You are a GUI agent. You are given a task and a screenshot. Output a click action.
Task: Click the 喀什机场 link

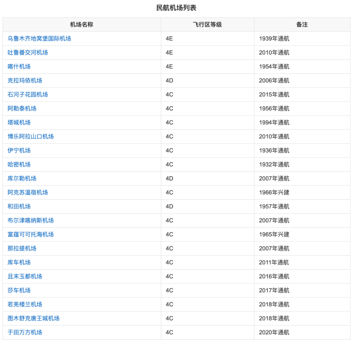click(19, 66)
